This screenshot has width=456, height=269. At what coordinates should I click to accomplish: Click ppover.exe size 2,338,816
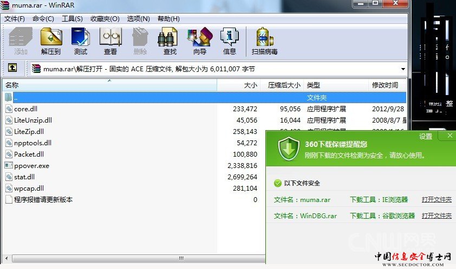pos(243,165)
